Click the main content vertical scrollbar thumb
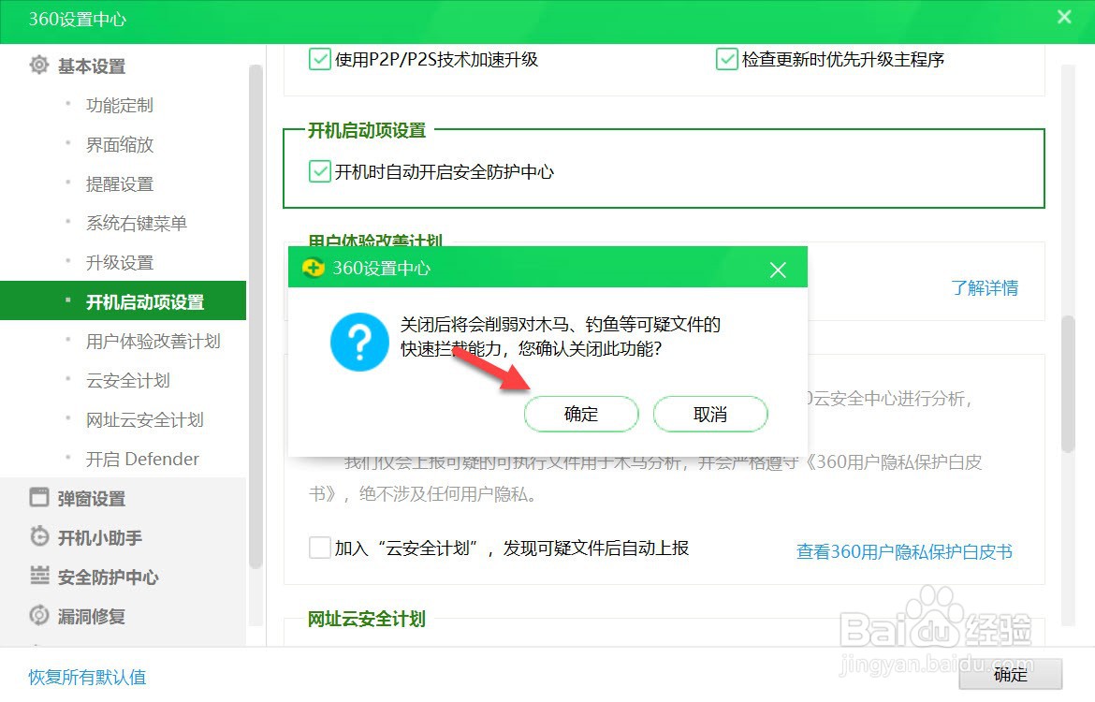Screen dimensions: 1095x702 [x=1068, y=384]
